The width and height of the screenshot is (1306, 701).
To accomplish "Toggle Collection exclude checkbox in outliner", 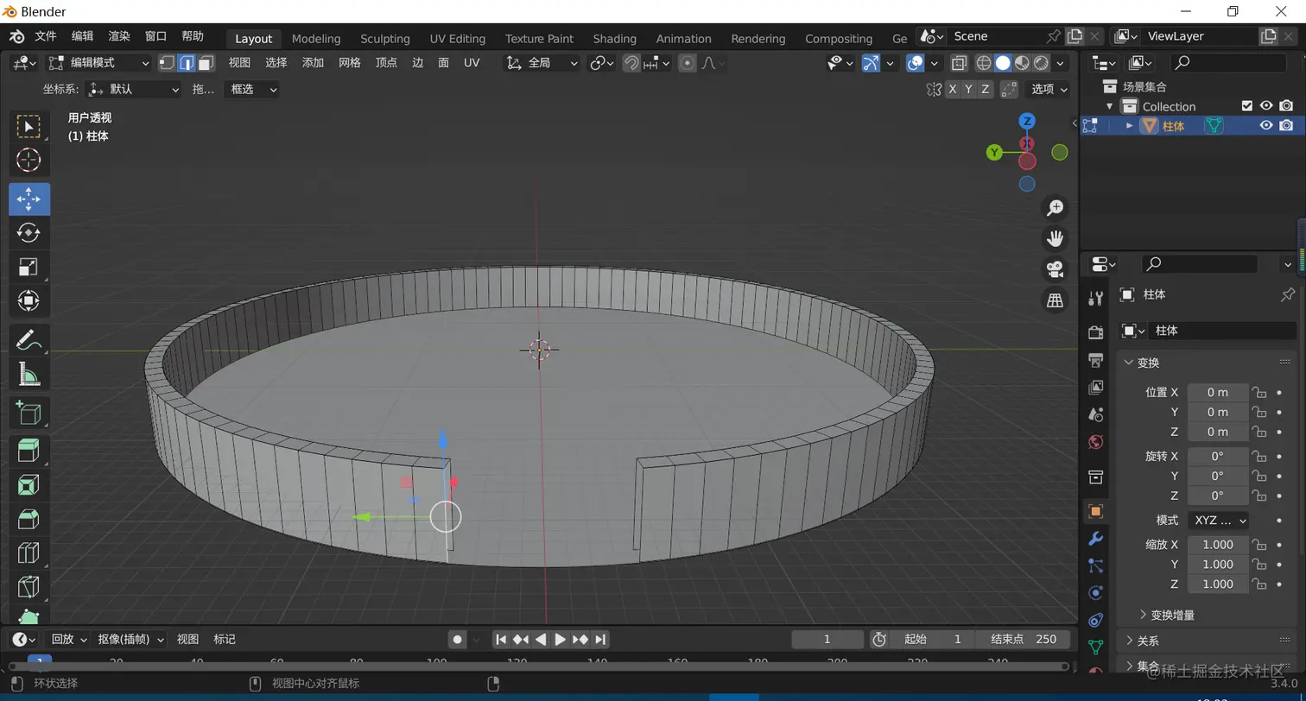I will 1246,106.
